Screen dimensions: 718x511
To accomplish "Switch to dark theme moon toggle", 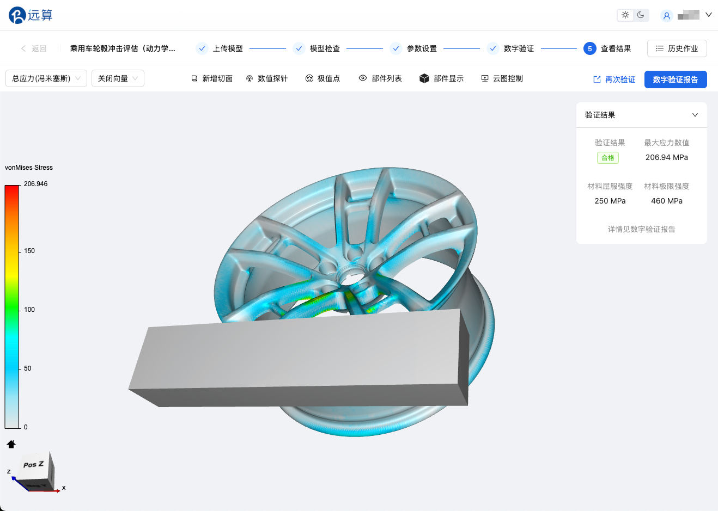I will pyautogui.click(x=641, y=15).
